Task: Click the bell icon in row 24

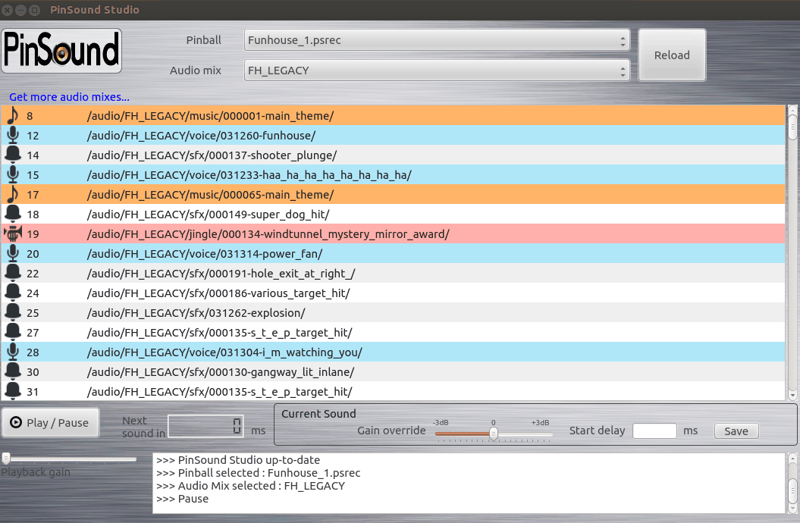Action: 13,293
